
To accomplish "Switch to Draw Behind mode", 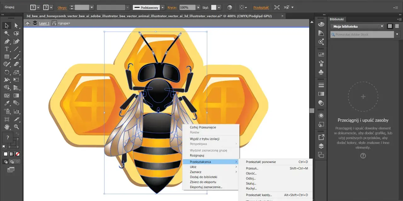I will click(12, 162).
